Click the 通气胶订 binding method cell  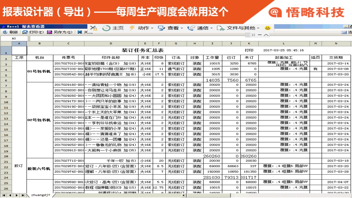point(176,69)
